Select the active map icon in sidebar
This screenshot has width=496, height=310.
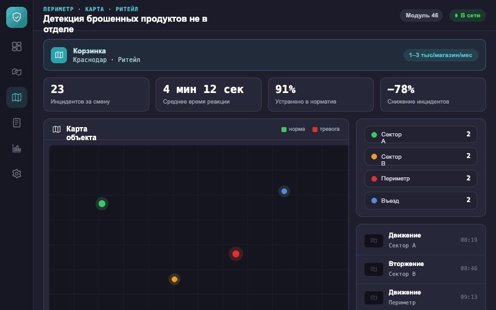pos(17,97)
